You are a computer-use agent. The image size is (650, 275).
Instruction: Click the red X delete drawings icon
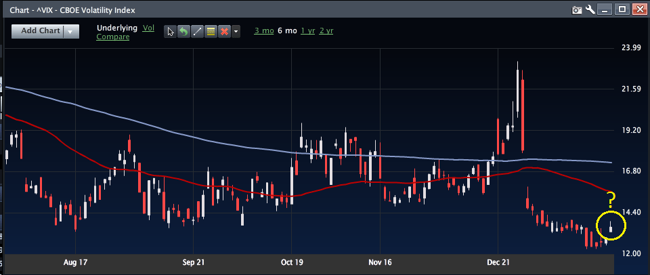(223, 31)
